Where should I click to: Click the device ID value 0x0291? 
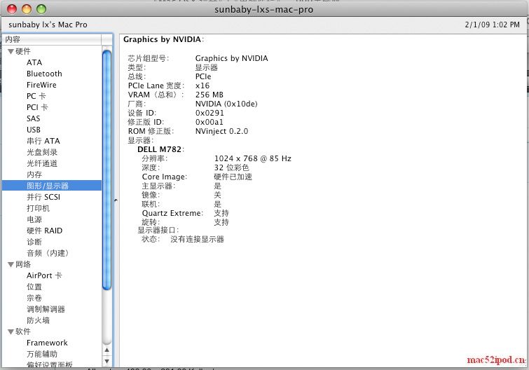[209, 113]
